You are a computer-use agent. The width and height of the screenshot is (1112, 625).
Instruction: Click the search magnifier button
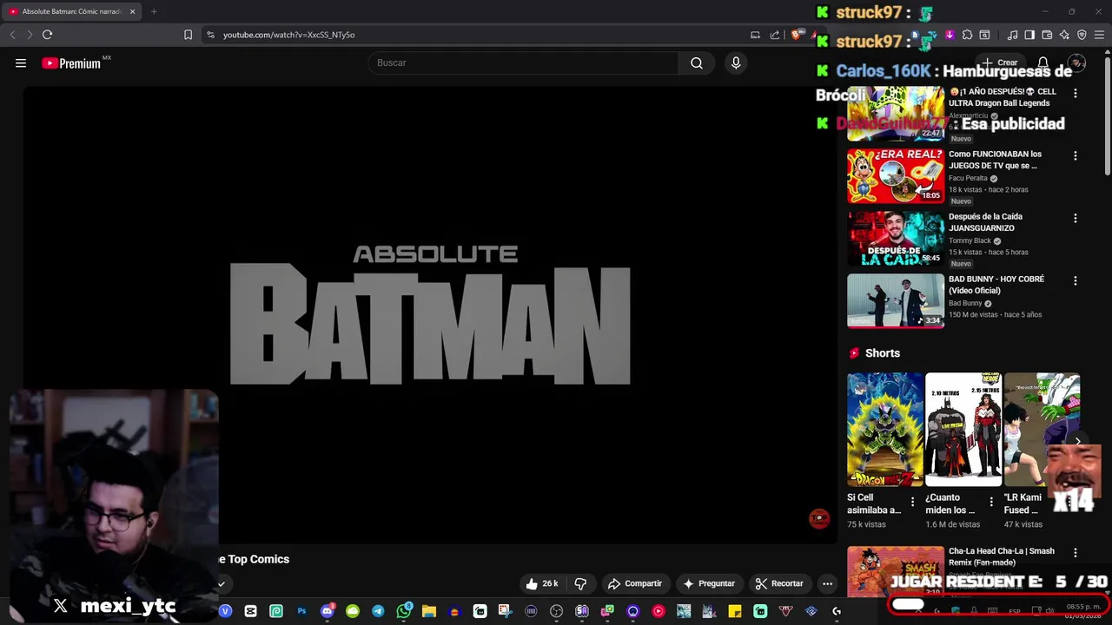click(x=697, y=62)
